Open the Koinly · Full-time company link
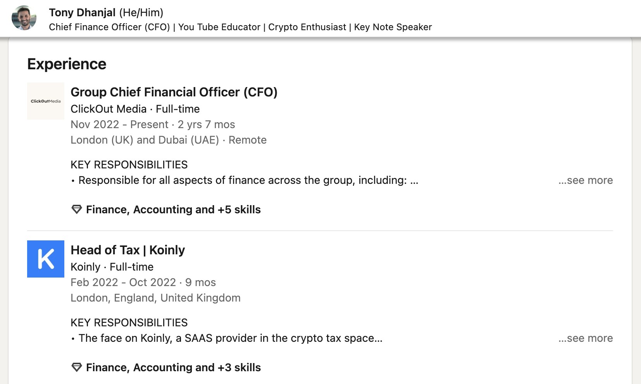Viewport: 641px width, 384px height. (112, 267)
